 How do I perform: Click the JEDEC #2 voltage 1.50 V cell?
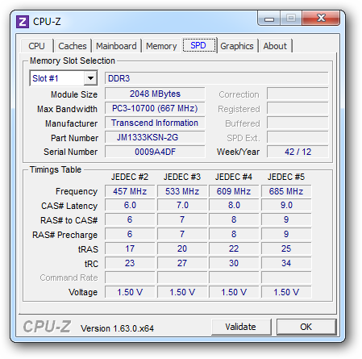(130, 292)
